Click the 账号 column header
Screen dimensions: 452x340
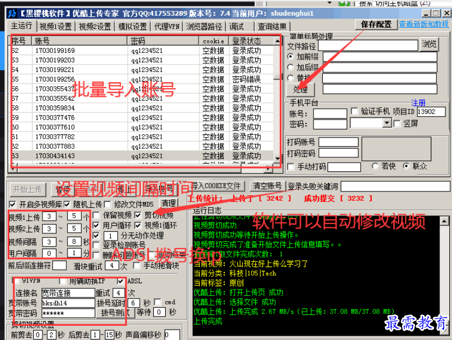coord(79,41)
